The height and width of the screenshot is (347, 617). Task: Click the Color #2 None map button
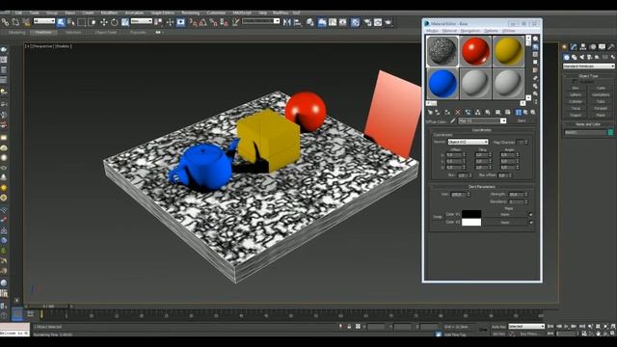coord(505,223)
